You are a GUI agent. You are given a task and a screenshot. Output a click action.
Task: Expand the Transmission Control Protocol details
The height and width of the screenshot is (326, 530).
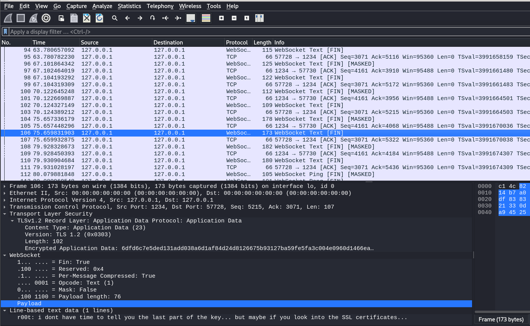[5, 207]
